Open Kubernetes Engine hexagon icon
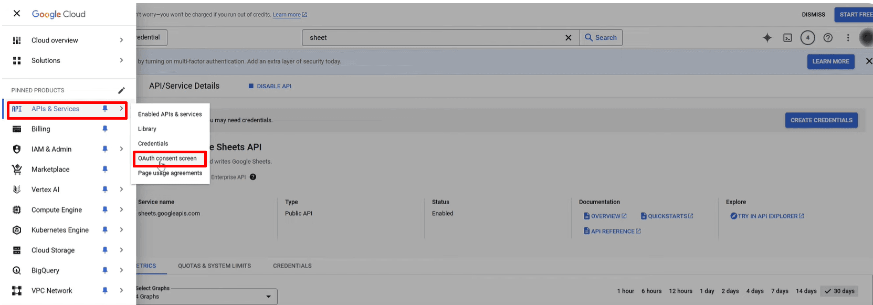 [x=17, y=230]
